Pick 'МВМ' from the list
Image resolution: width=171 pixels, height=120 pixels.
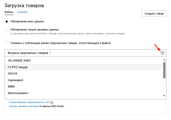[84, 86]
